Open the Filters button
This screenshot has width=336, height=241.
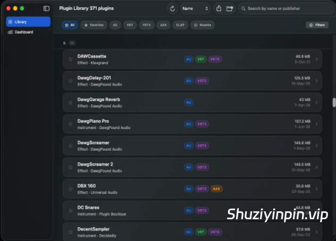click(317, 25)
